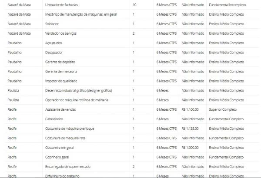Click Gerente de depósito entry
This screenshot has height=178, width=261.
coord(60,62)
